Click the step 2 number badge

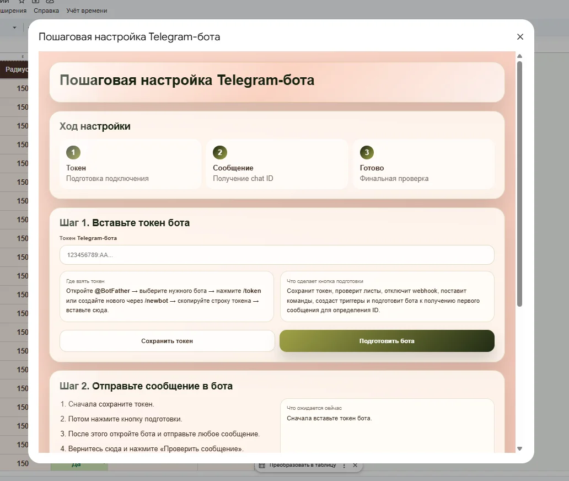tap(220, 152)
